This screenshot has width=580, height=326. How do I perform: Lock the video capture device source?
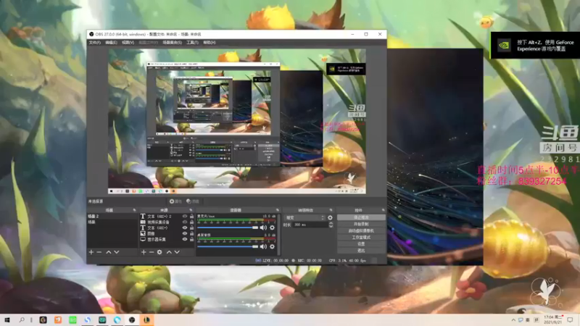click(x=191, y=222)
